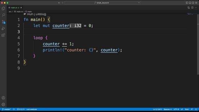Viewport: 199px width, 112px height.
Task: Click Spaces: 4 indentation setting
Action: pyautogui.click(x=168, y=109)
